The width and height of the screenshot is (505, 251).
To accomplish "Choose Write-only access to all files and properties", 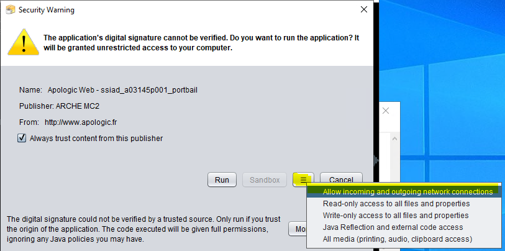I will (396, 216).
